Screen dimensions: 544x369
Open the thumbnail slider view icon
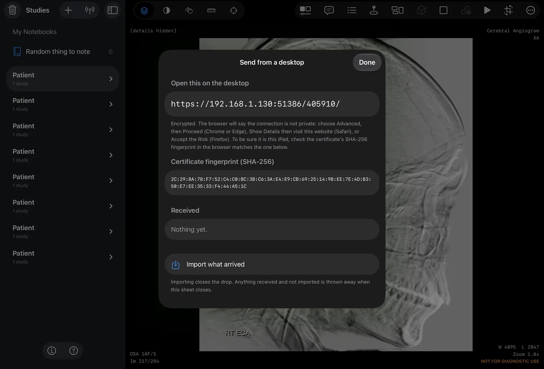[305, 11]
